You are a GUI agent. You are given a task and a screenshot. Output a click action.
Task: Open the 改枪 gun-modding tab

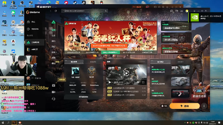click(54, 58)
